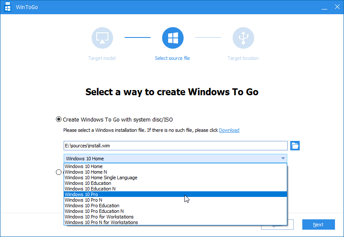Select Windows 10 Pro Education N
Screen dimensions: 344x237
[175, 211]
